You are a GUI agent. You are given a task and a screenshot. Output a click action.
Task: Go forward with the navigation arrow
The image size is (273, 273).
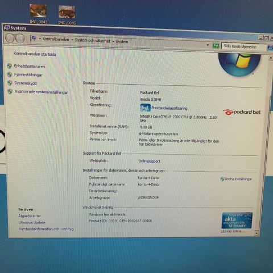coord(20,39)
